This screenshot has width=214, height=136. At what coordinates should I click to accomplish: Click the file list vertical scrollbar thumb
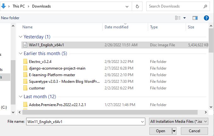(x=211, y=40)
